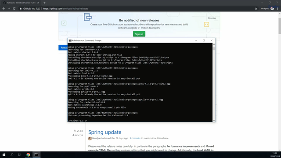Close the Administrator Command Prompt window
The image size is (281, 158).
click(x=212, y=40)
